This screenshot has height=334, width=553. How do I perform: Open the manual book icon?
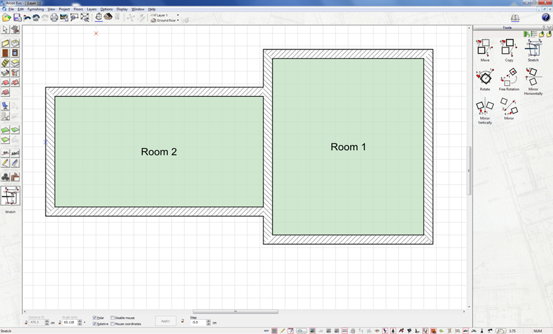point(515,18)
